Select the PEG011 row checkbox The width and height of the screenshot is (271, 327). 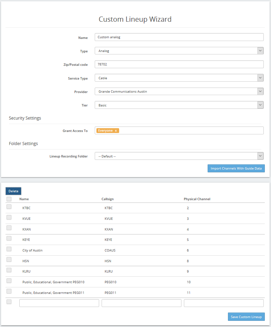pos(9,291)
